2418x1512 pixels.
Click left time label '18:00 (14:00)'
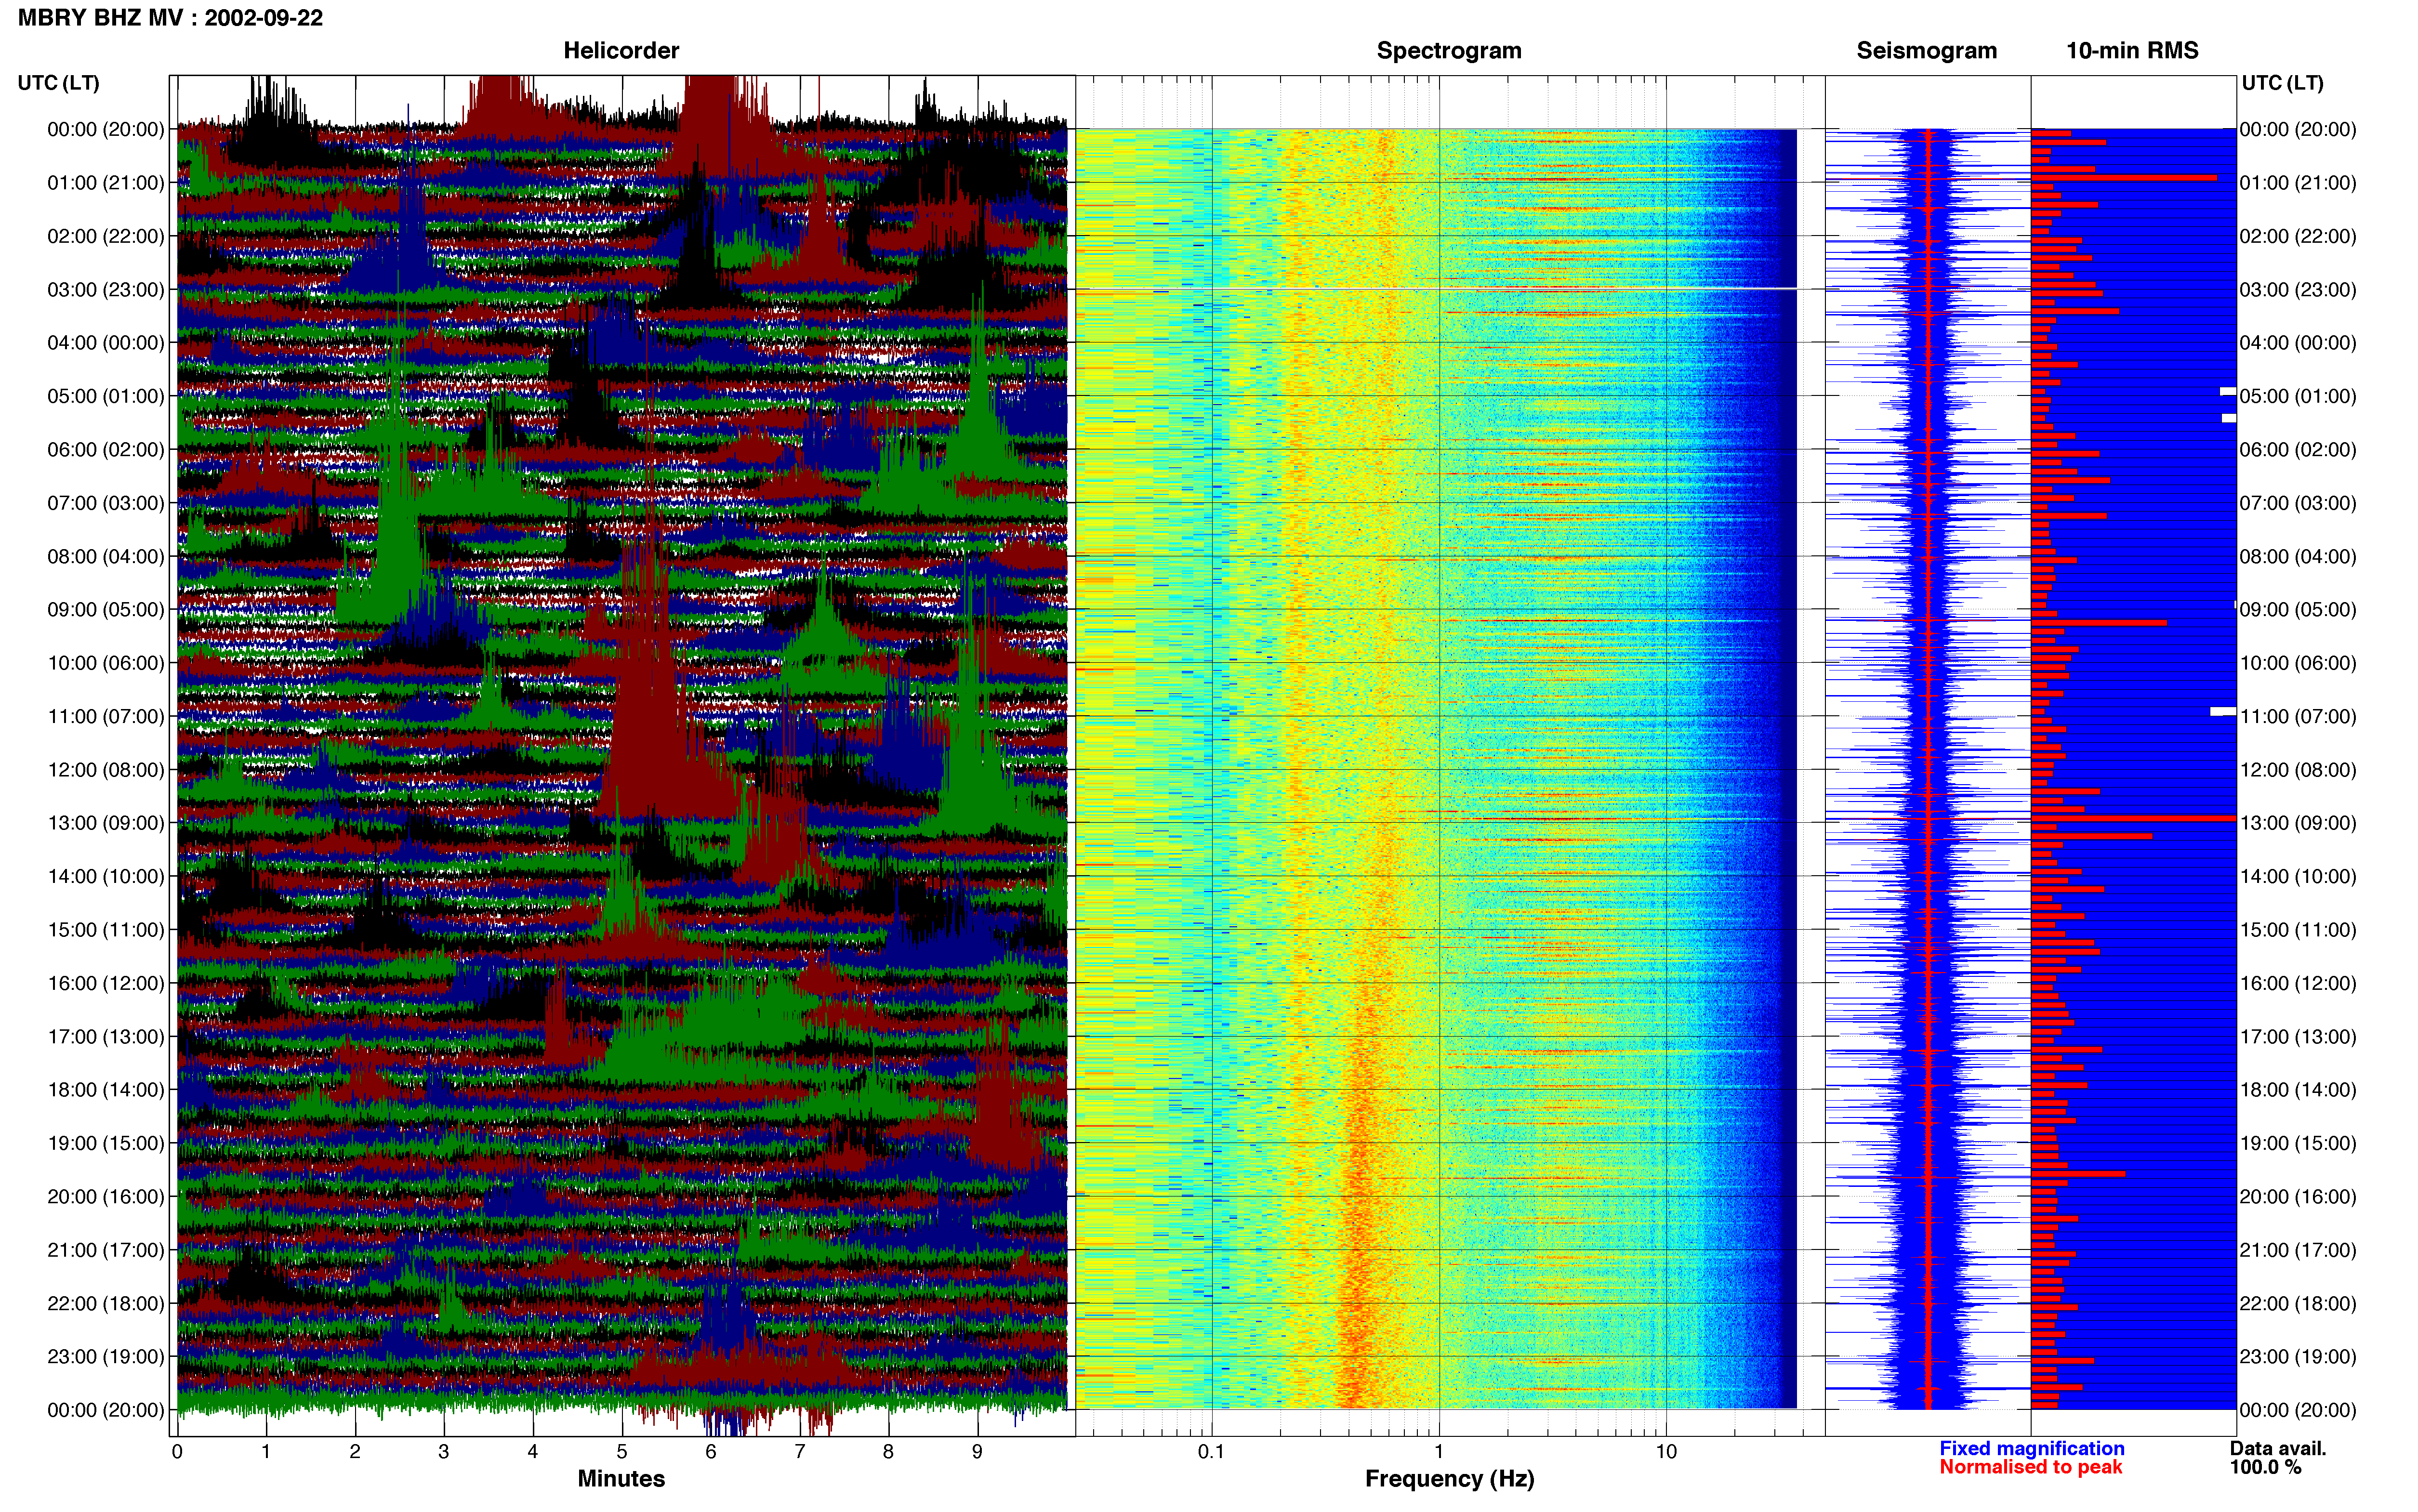tap(106, 1090)
